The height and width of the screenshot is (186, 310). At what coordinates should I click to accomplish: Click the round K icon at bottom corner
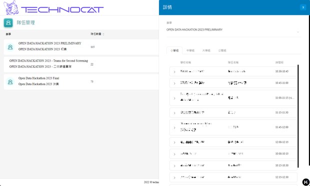(x=305, y=181)
